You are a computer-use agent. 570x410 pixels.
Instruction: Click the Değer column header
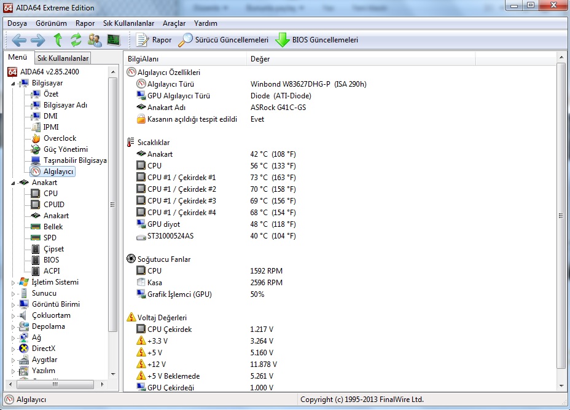(361, 59)
